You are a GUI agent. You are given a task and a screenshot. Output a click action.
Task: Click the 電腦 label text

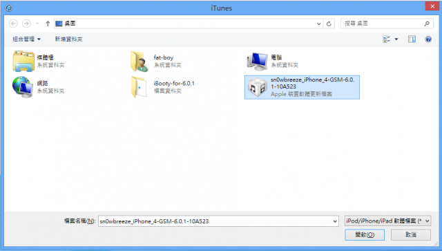tap(276, 57)
